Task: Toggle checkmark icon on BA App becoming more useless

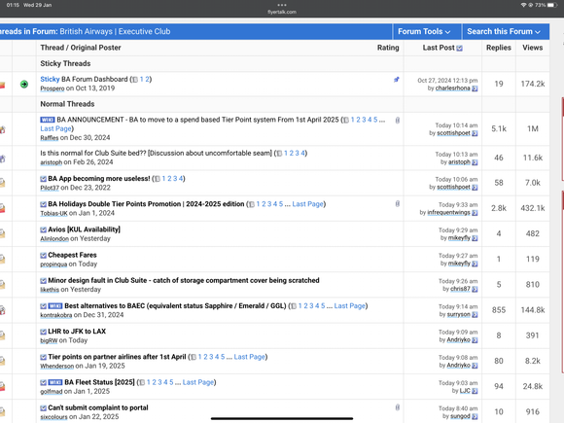Action: click(43, 179)
